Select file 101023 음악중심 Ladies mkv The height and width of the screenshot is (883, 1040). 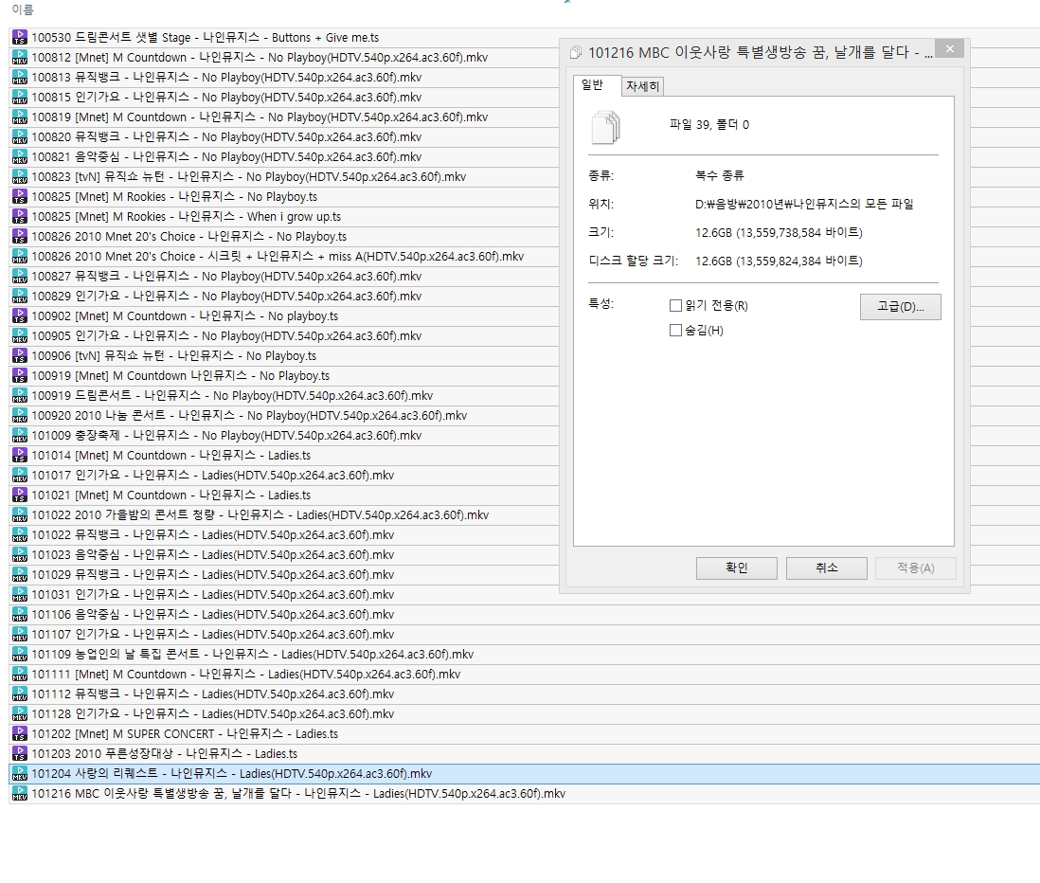213,555
